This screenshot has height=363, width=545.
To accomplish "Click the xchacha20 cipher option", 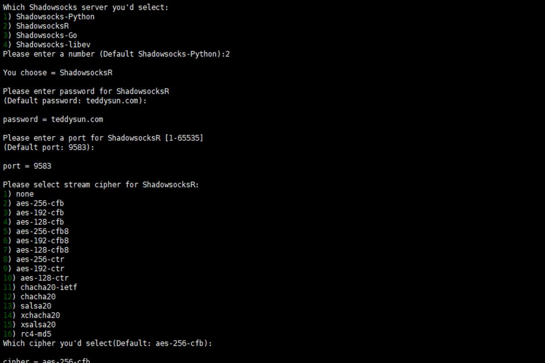I will coord(40,315).
